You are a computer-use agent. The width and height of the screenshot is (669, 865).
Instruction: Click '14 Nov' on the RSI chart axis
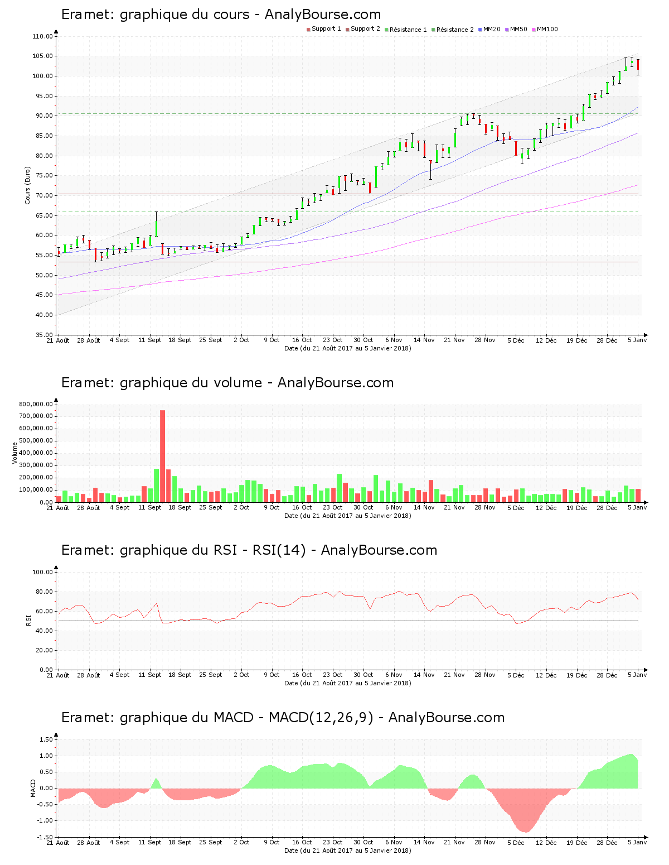coord(424,675)
